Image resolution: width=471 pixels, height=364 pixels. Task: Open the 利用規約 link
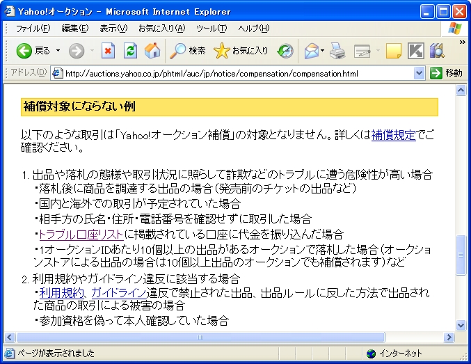pyautogui.click(x=62, y=293)
